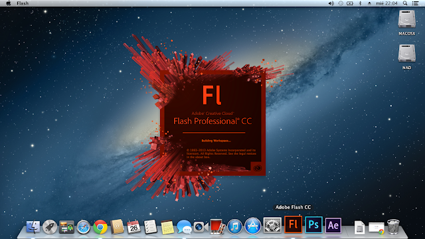Open the Flash application menu
The image size is (425, 239).
coord(23,3)
